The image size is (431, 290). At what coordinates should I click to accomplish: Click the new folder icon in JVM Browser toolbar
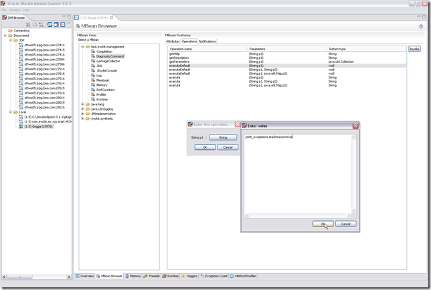click(x=35, y=25)
